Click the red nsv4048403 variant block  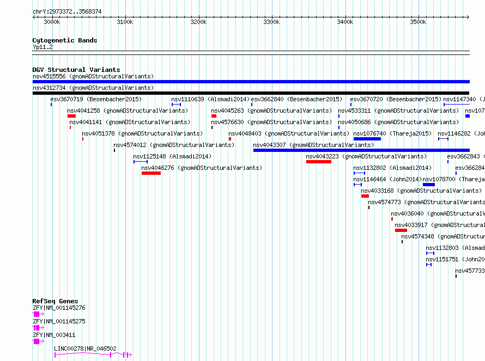pyautogui.click(x=230, y=139)
